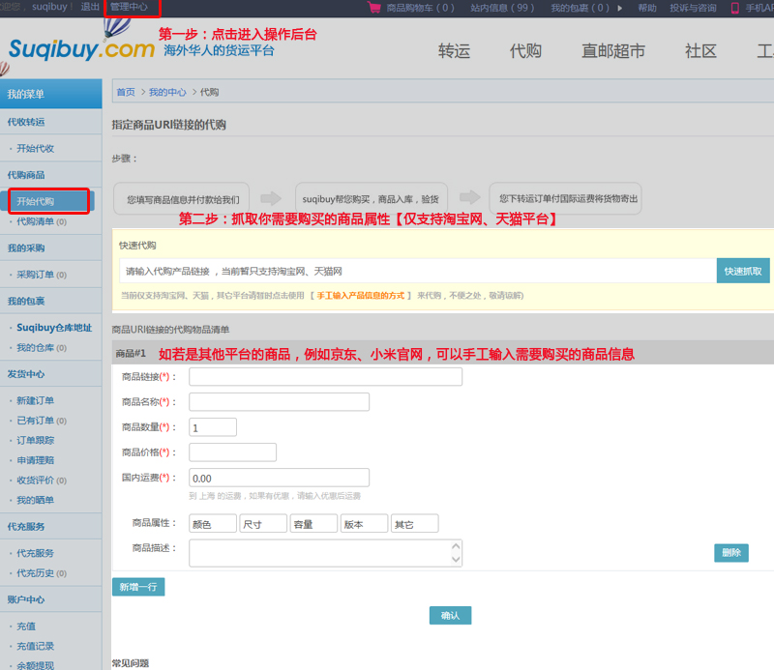Click the 商品链接 input field

[x=325, y=377]
